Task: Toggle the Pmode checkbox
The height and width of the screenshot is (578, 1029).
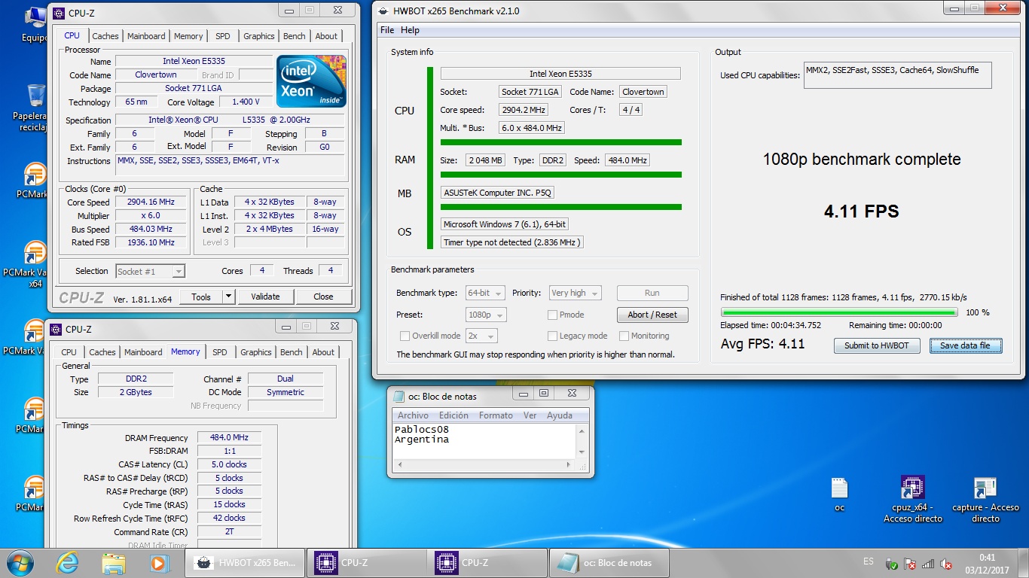Action: point(552,315)
